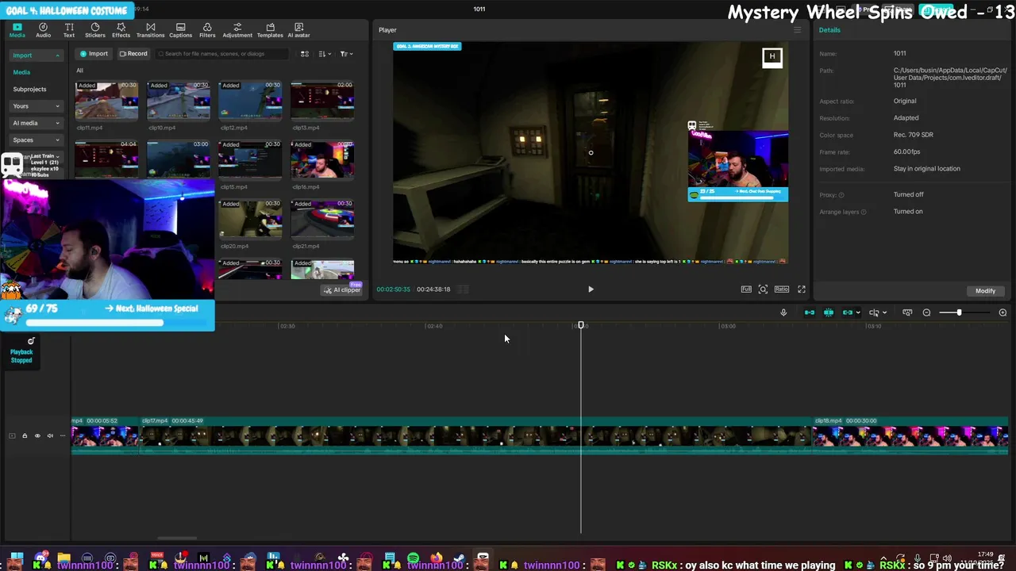Click the Full preview quality button

coord(746,289)
